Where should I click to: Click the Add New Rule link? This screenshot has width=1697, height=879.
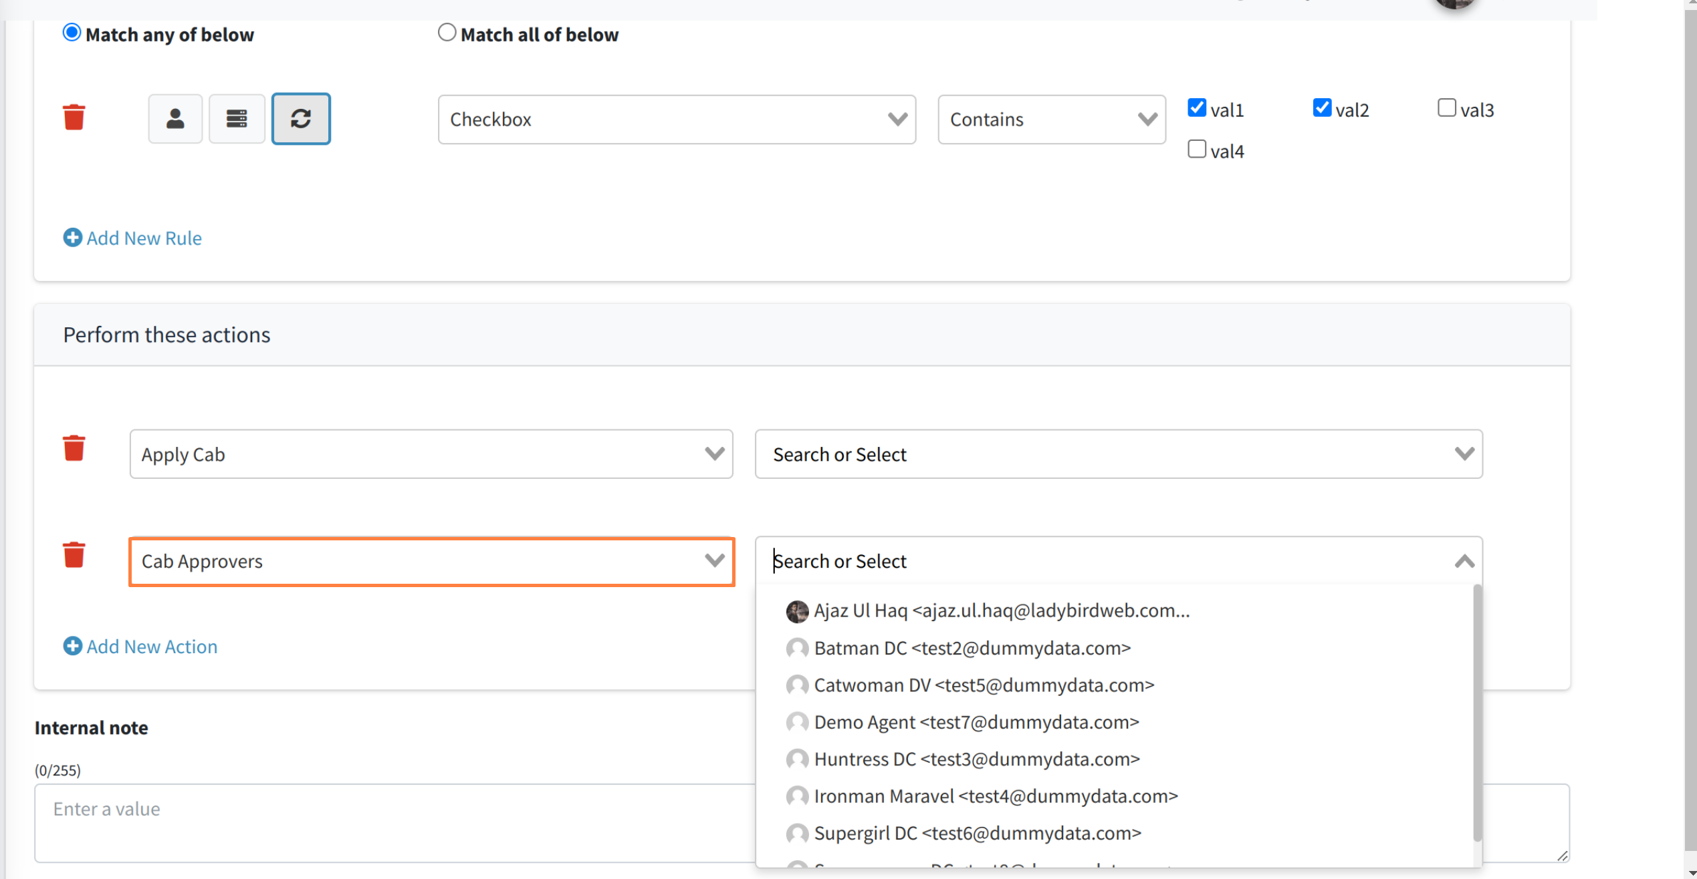[144, 238]
